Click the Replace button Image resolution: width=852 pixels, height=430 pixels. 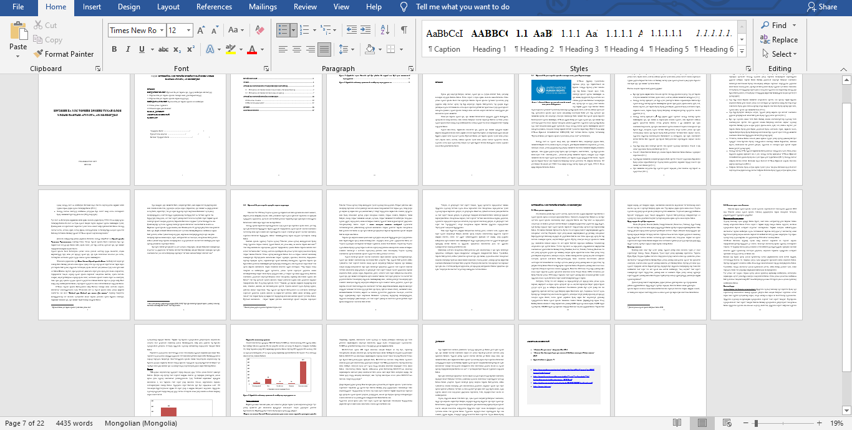[x=780, y=39]
